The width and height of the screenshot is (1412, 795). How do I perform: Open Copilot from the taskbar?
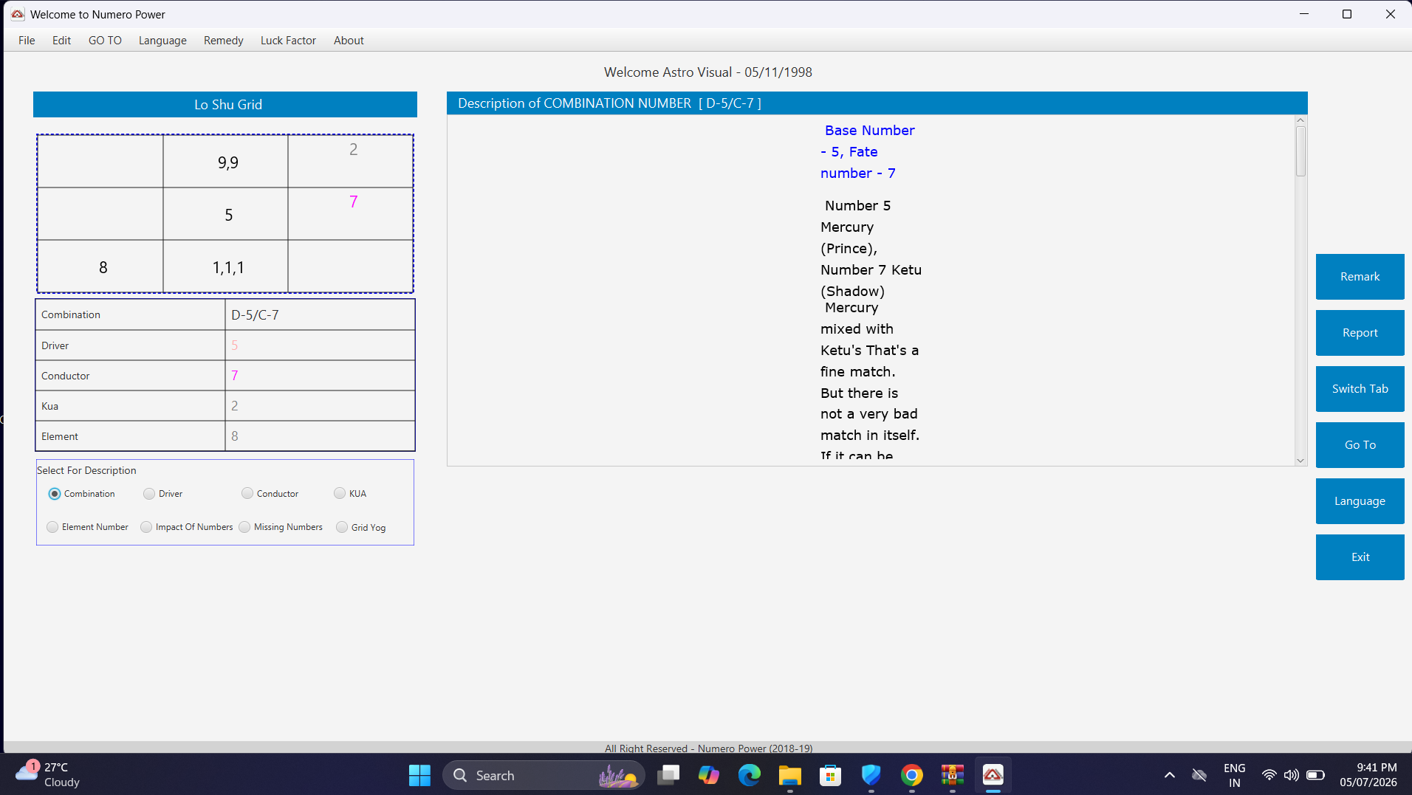click(x=709, y=775)
